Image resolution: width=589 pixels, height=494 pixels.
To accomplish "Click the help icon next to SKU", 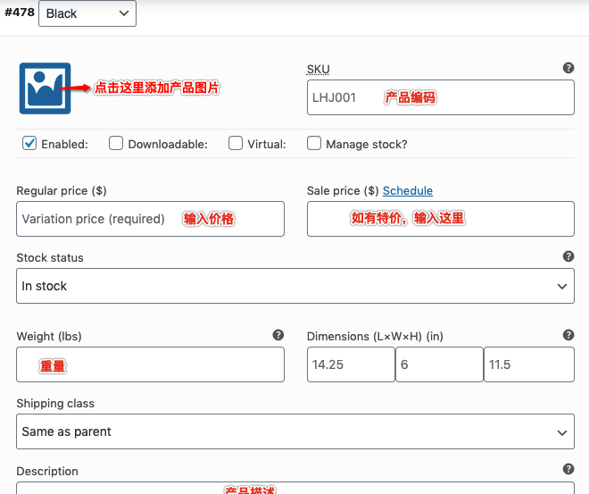I will 568,68.
